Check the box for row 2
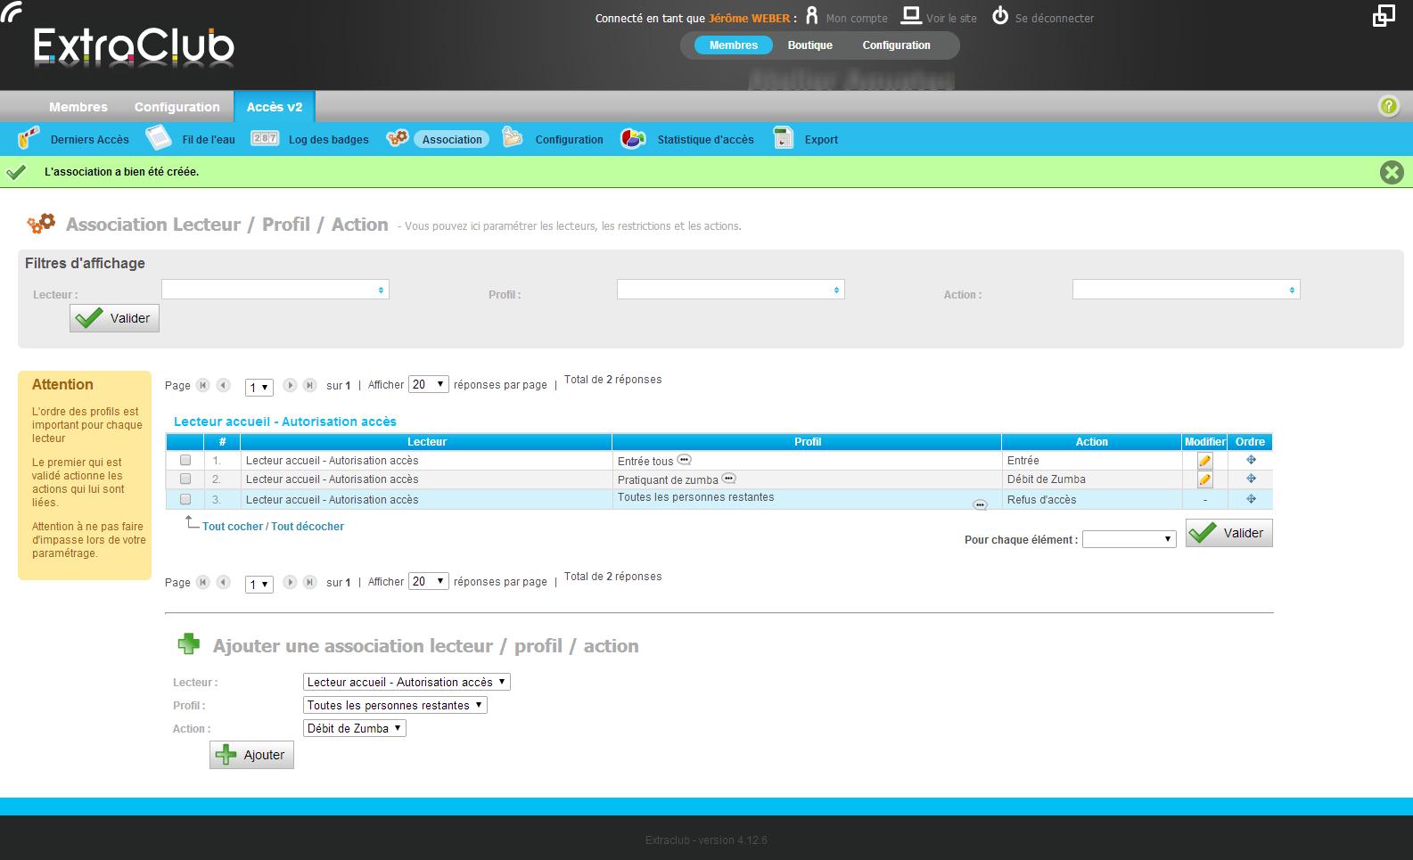Viewport: 1413px width, 860px height. coord(185,479)
